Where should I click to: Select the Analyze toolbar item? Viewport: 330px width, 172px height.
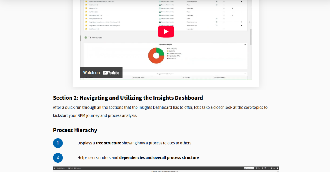click(x=78, y=168)
